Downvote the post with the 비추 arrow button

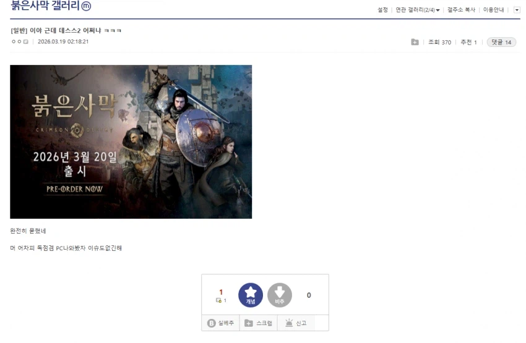coord(280,295)
